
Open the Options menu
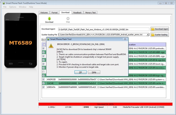pyautogui.click(x=13, y=7)
